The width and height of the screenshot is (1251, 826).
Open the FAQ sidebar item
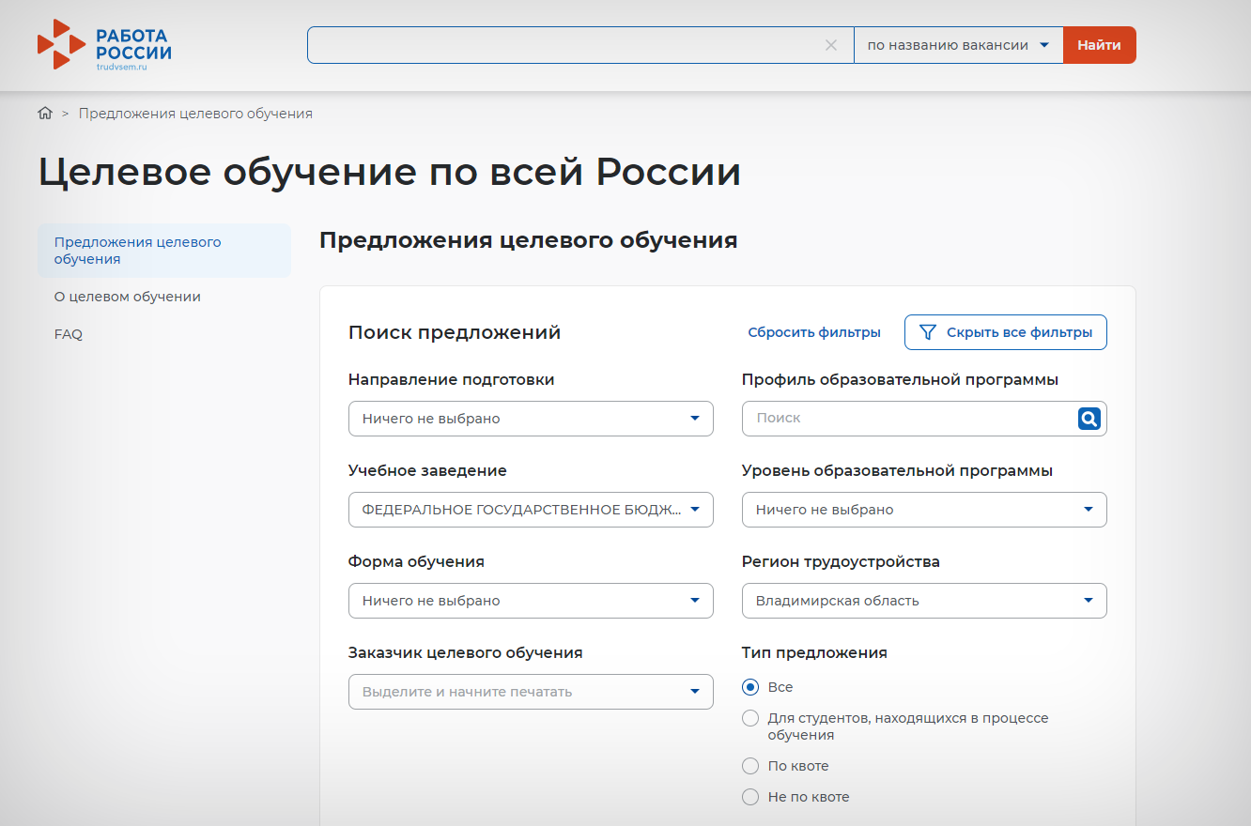69,334
